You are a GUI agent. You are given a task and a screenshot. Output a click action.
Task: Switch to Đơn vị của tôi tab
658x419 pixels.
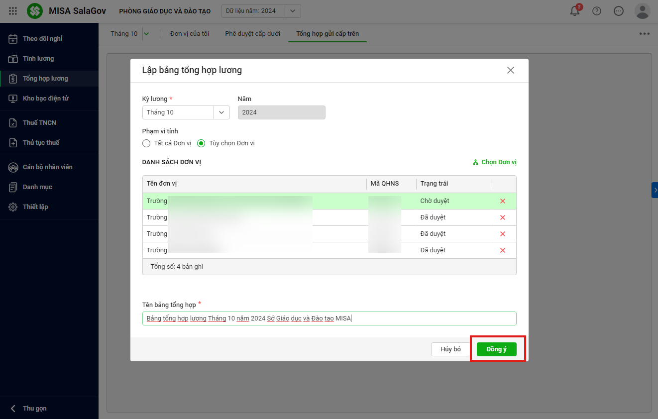189,34
